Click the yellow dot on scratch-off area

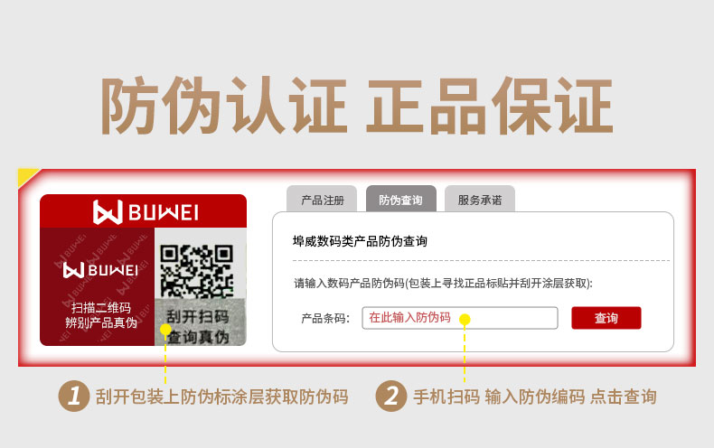pyautogui.click(x=165, y=329)
